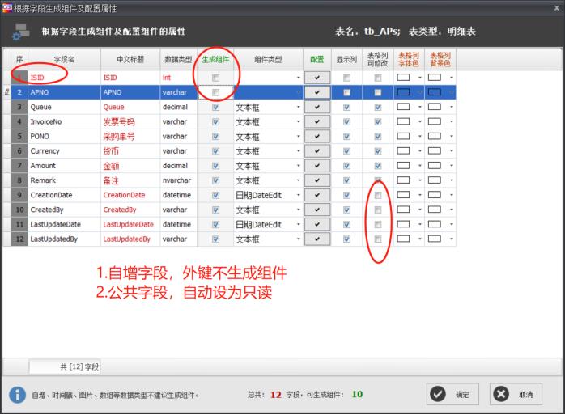The height and width of the screenshot is (415, 565).
Task: Click the Amount field name cell
Action: 64,166
